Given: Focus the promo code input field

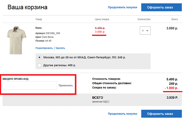Looking at the screenshot, I should click(30, 85).
